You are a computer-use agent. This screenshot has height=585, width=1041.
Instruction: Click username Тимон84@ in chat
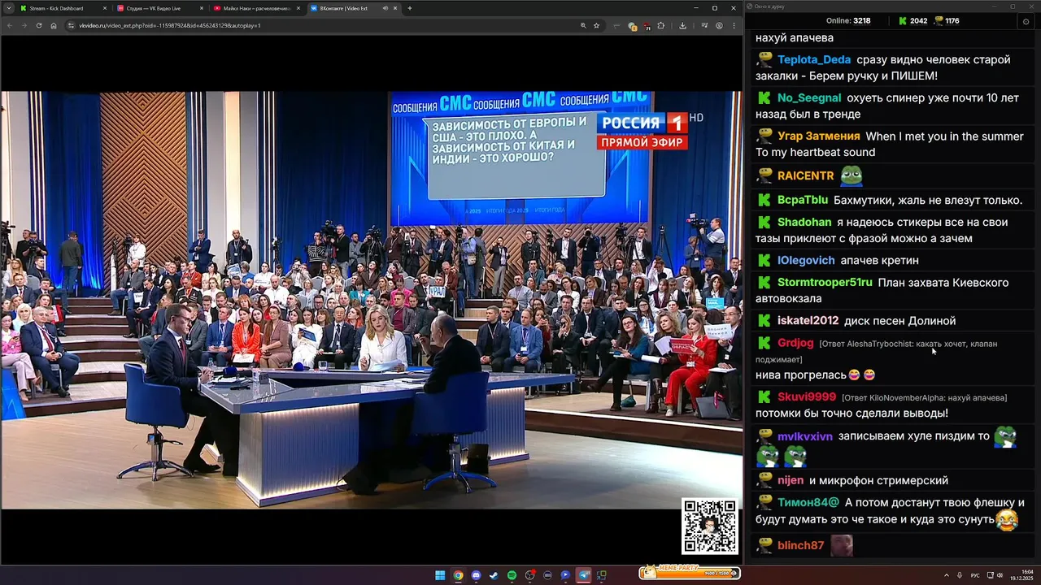tap(808, 503)
